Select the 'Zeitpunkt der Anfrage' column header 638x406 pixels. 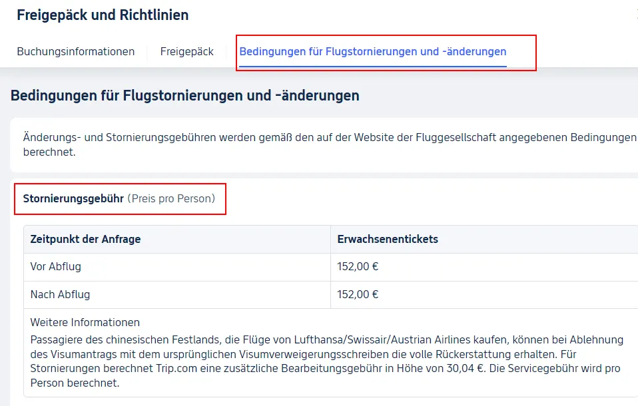click(x=85, y=239)
